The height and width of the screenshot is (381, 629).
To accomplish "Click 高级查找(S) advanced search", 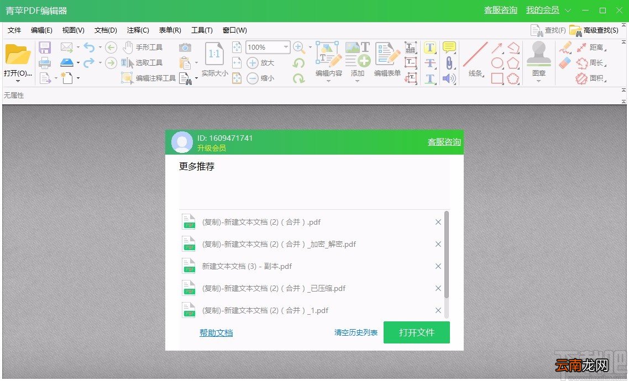I will (x=594, y=30).
